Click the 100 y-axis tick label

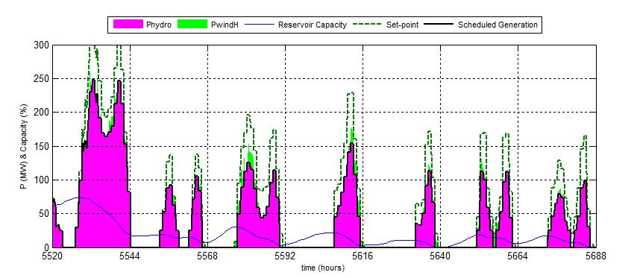pyautogui.click(x=42, y=180)
